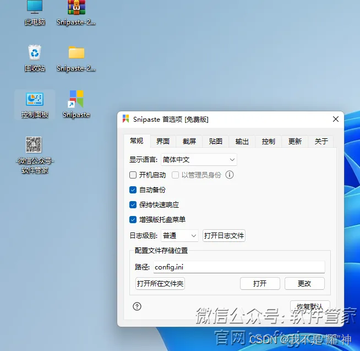Switch to the 界面 tab
The height and width of the screenshot is (351, 360).
click(x=163, y=141)
